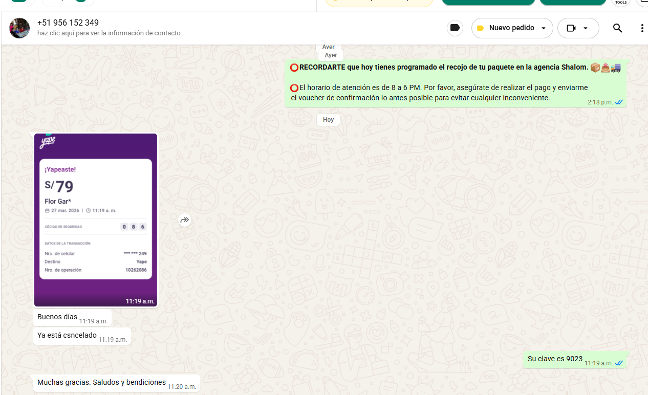Click the phone number +51 956 152 349
The image size is (648, 395).
click(x=68, y=23)
